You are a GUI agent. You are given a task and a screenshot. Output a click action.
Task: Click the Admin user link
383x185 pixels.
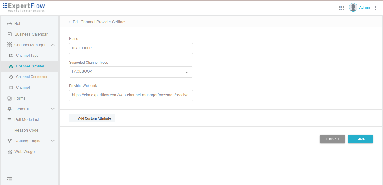[364, 7]
